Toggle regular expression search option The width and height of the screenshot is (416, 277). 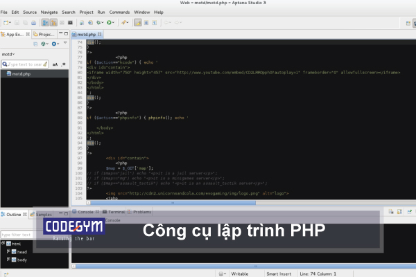click(63, 64)
